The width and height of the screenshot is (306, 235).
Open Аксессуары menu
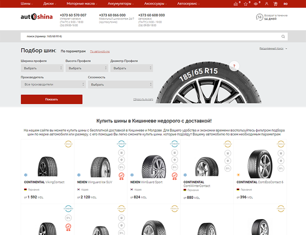[155, 4]
